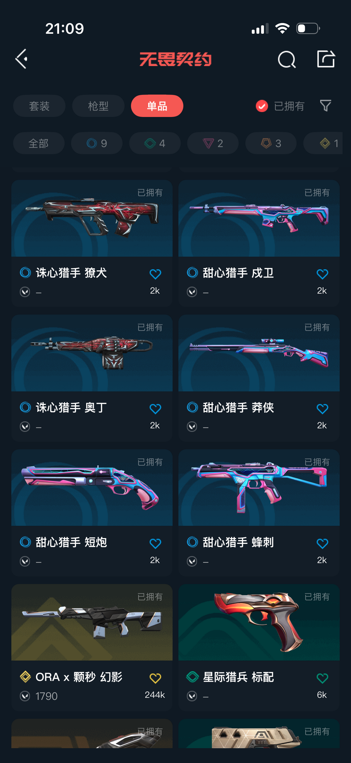Viewport: 351px width, 763px height.
Task: Favorite 诛心猎手 獠犬 with heart icon
Action: pos(155,274)
